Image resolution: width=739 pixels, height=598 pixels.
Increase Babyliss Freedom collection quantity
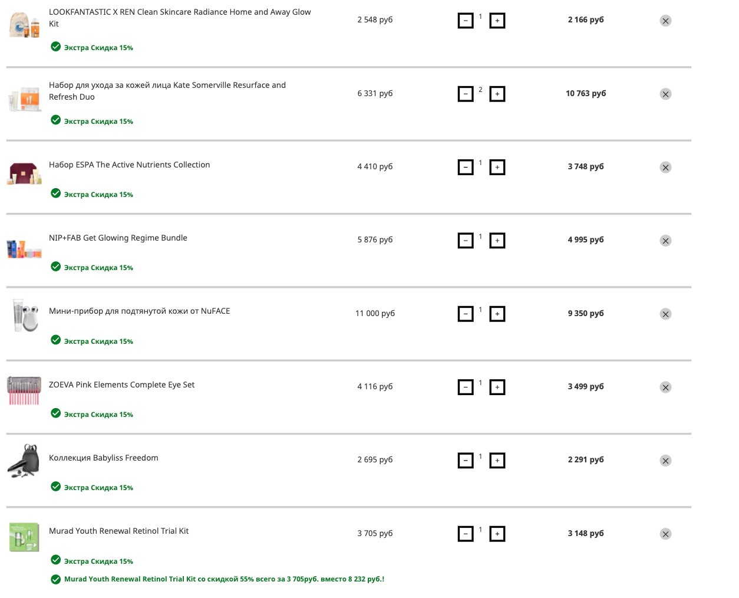(497, 461)
